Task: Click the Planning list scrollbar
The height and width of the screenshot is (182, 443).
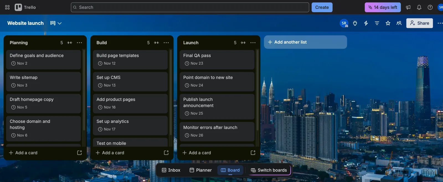Action: coord(84,90)
